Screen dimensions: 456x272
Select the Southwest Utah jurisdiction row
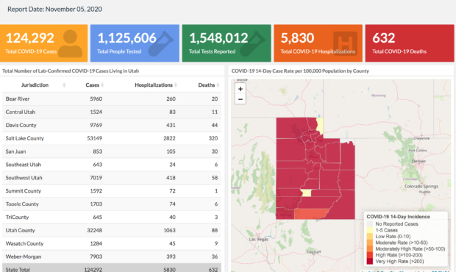pyautogui.click(x=112, y=178)
